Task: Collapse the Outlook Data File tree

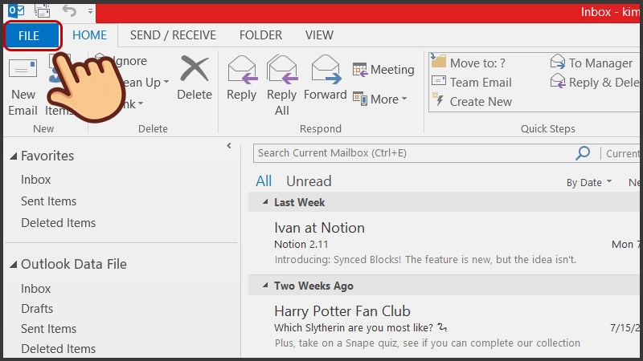Action: [x=14, y=265]
